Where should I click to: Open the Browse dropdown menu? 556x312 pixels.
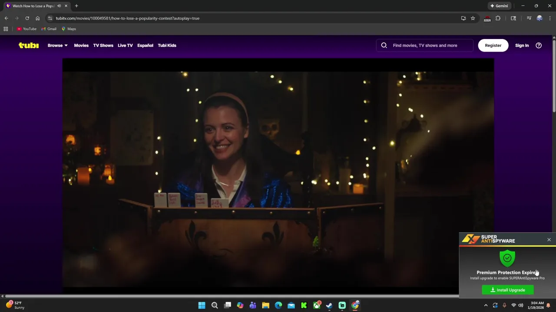pyautogui.click(x=57, y=45)
